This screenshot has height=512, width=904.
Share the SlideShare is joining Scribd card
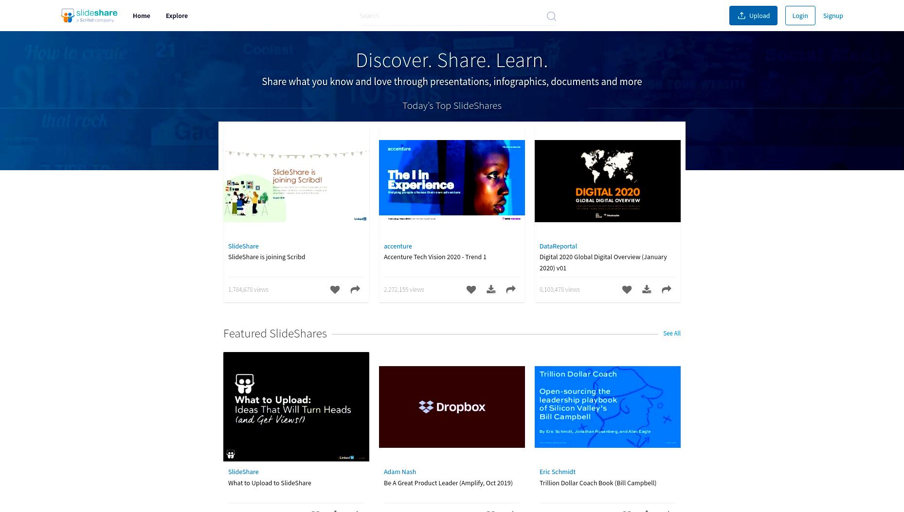pos(355,289)
